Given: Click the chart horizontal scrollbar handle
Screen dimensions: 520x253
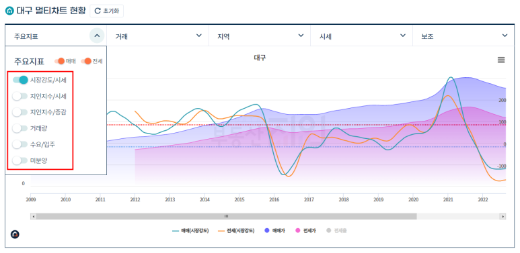Looking at the screenshot, I should pos(227,216).
